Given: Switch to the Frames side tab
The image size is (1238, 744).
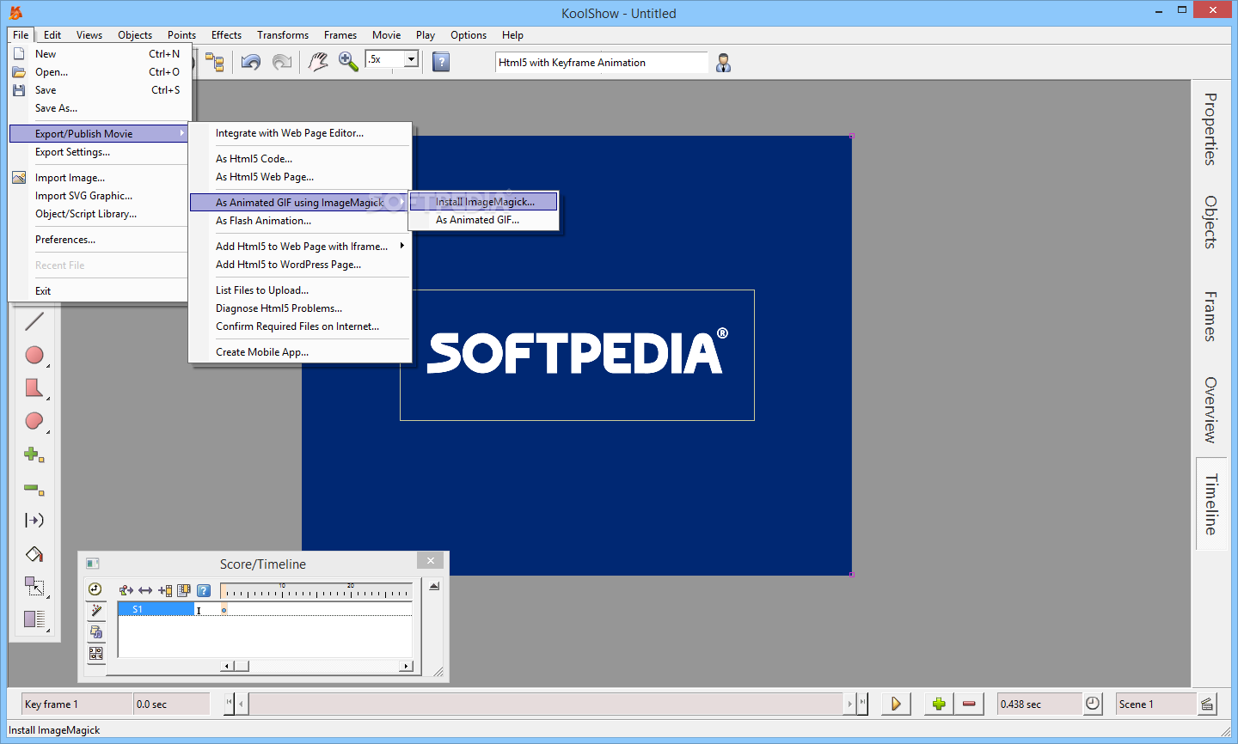Looking at the screenshot, I should click(1210, 316).
